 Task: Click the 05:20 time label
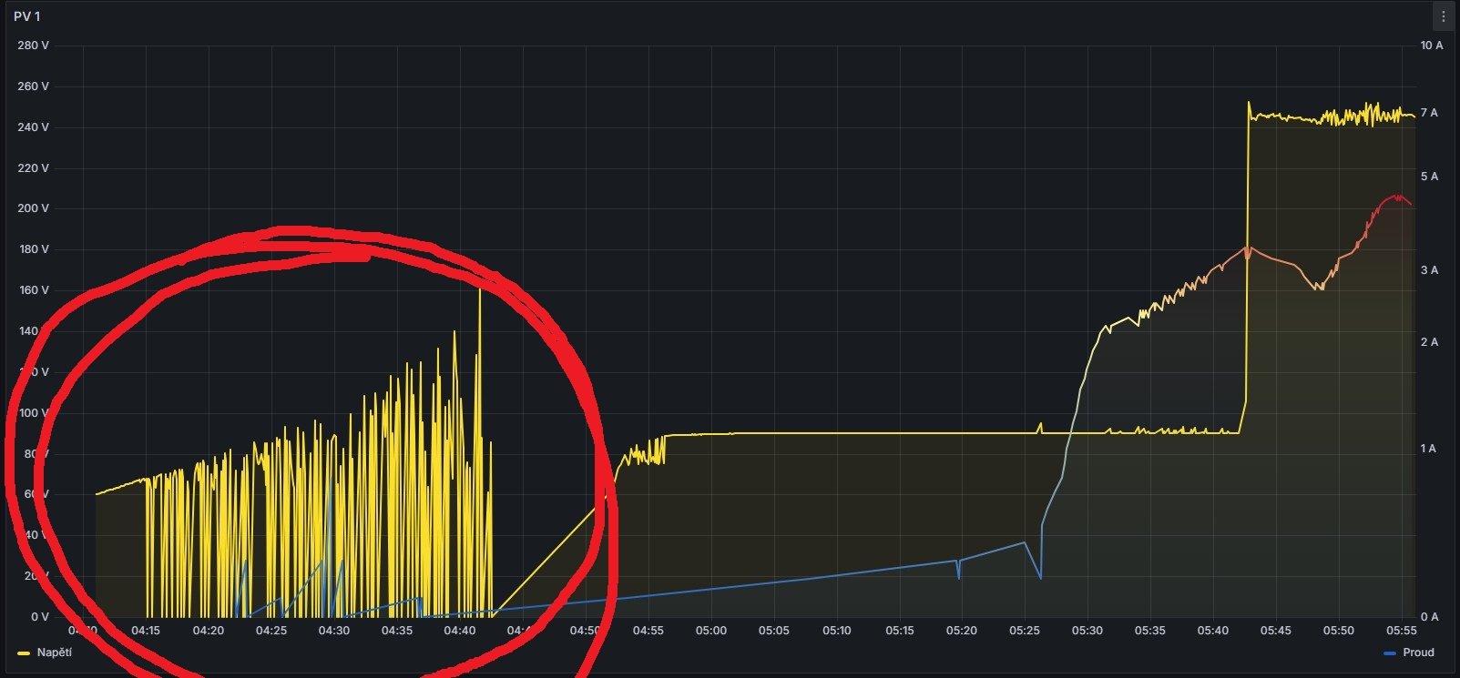[963, 631]
